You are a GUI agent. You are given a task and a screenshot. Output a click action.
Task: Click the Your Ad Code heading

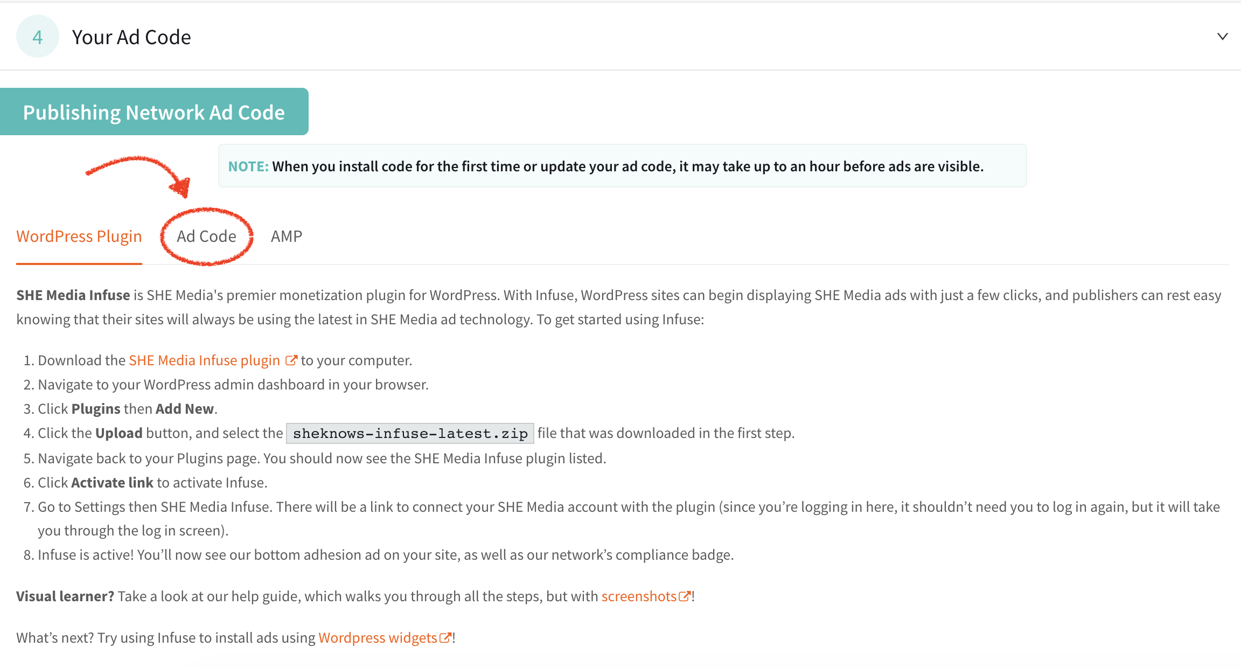coord(132,36)
